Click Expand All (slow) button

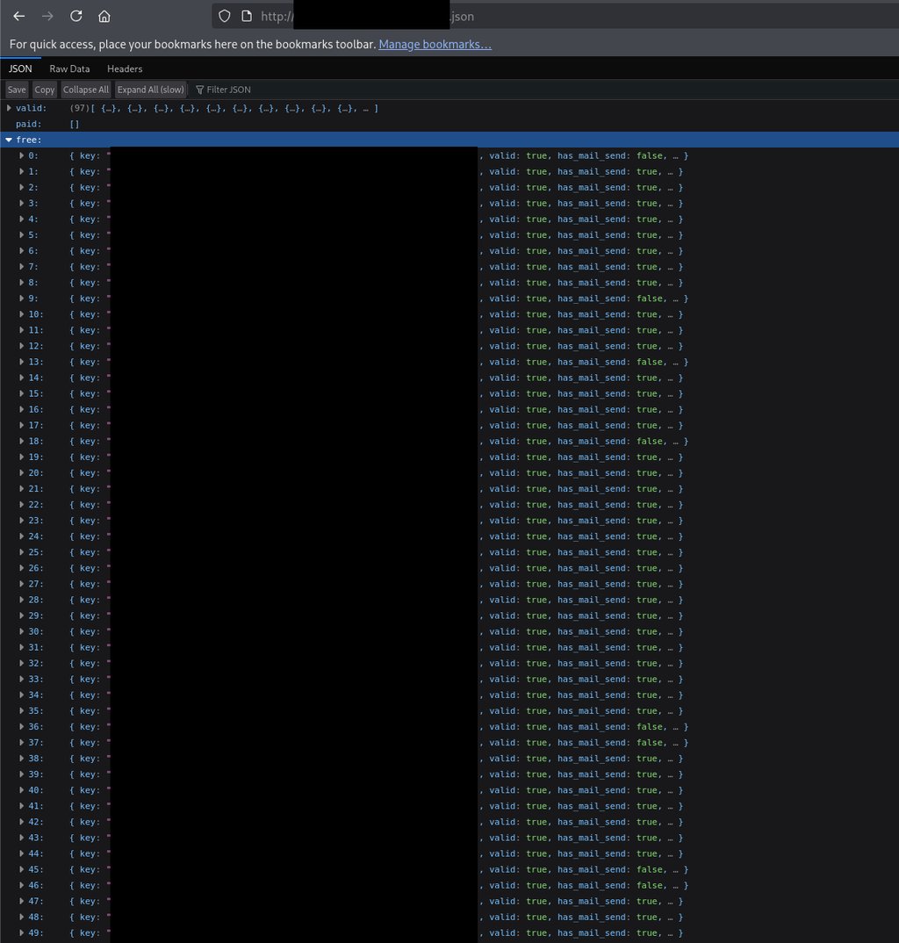point(150,90)
